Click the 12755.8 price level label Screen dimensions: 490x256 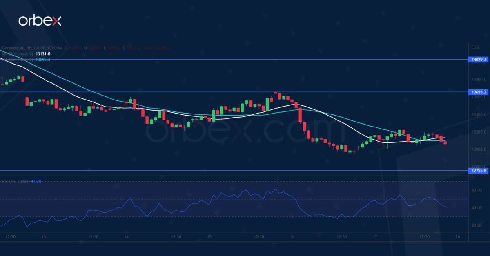point(479,171)
